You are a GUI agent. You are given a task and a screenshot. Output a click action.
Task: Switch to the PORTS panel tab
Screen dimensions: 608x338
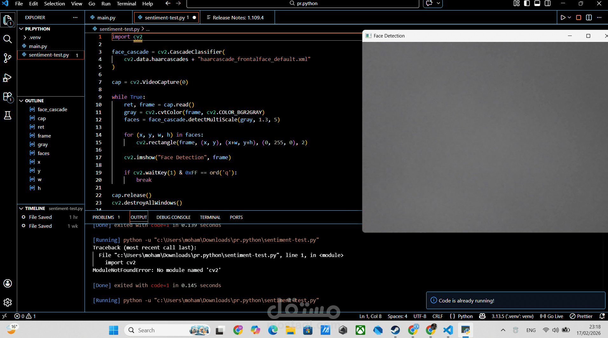pos(236,217)
